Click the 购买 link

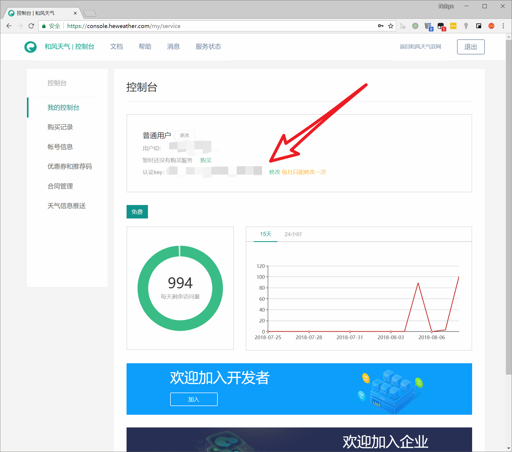coord(206,160)
